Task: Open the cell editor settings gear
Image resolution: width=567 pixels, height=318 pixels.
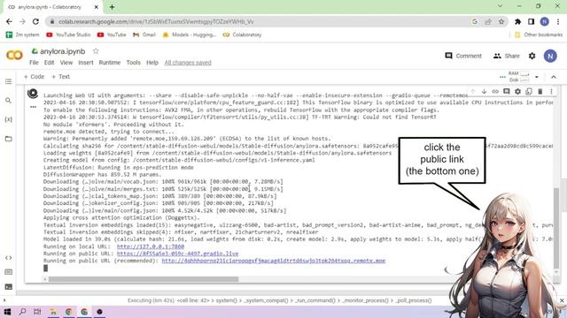Action: [517, 92]
